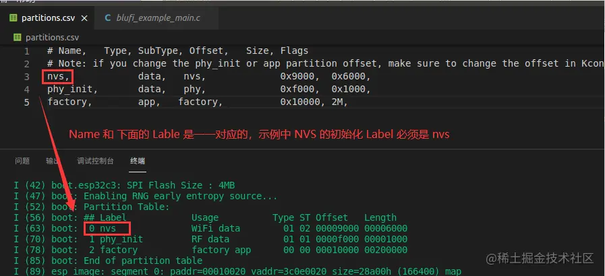Click the 'nvs,' name on line 3

pyautogui.click(x=58, y=77)
